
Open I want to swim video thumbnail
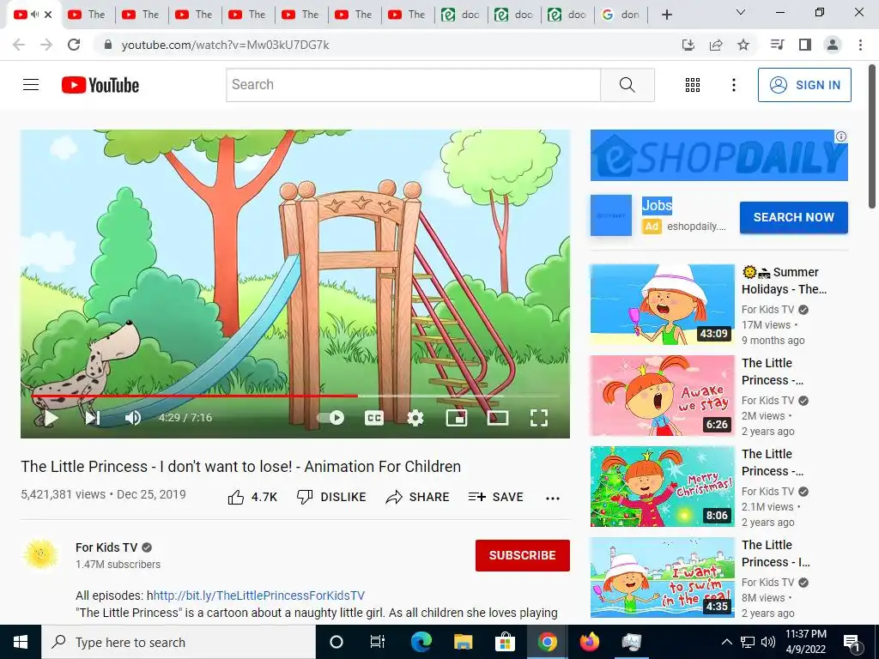(x=663, y=577)
